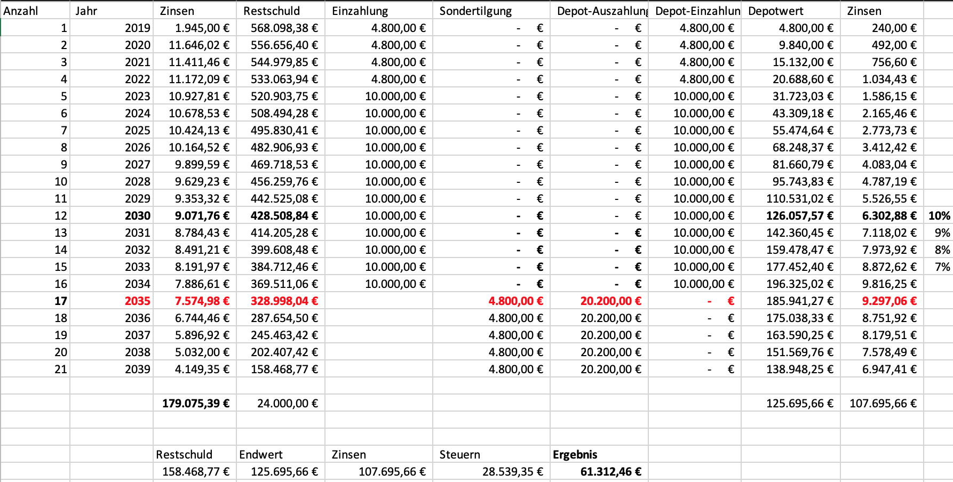Click the bold Ergebnis label cell
The width and height of the screenshot is (953, 482).
coord(599,454)
